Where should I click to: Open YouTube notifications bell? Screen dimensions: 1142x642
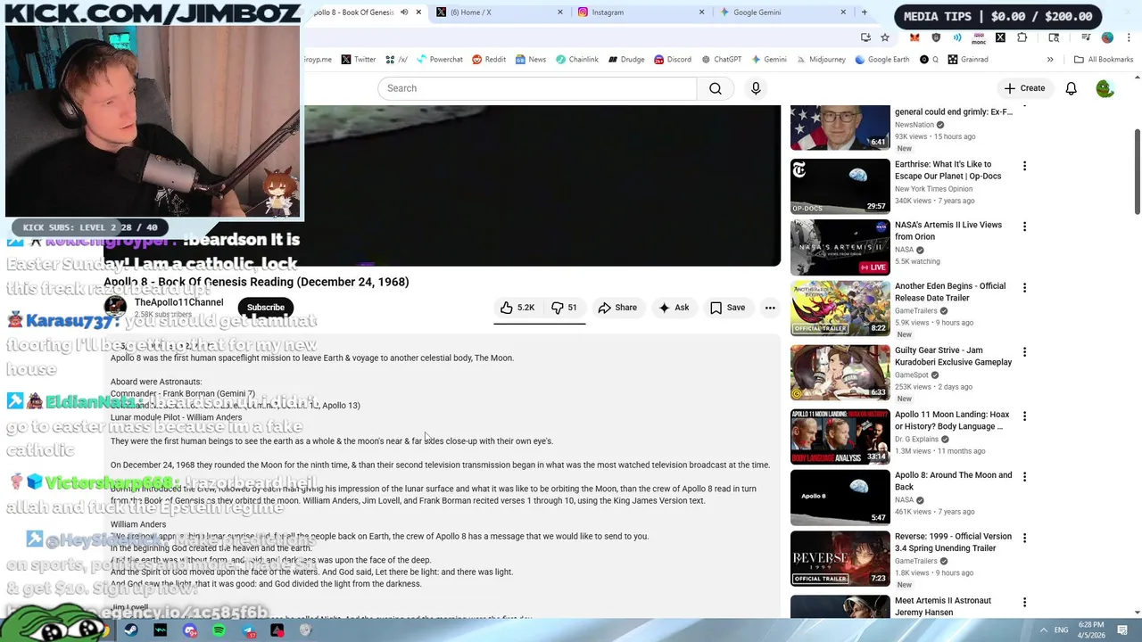coord(1071,88)
